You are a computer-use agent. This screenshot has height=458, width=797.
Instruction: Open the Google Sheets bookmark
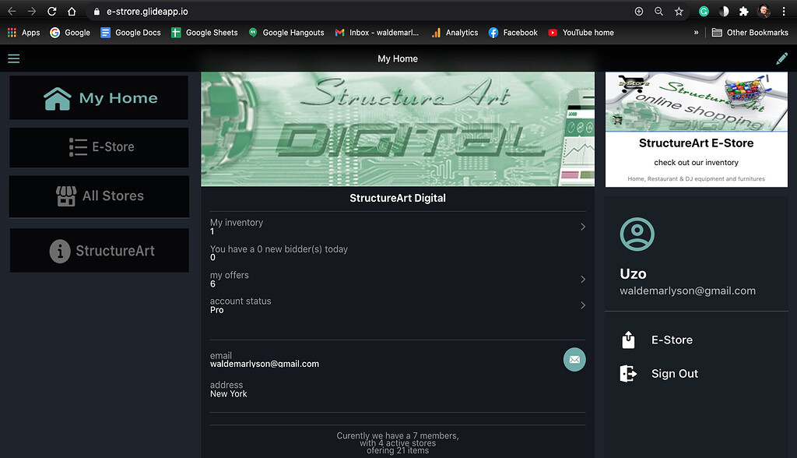[205, 33]
